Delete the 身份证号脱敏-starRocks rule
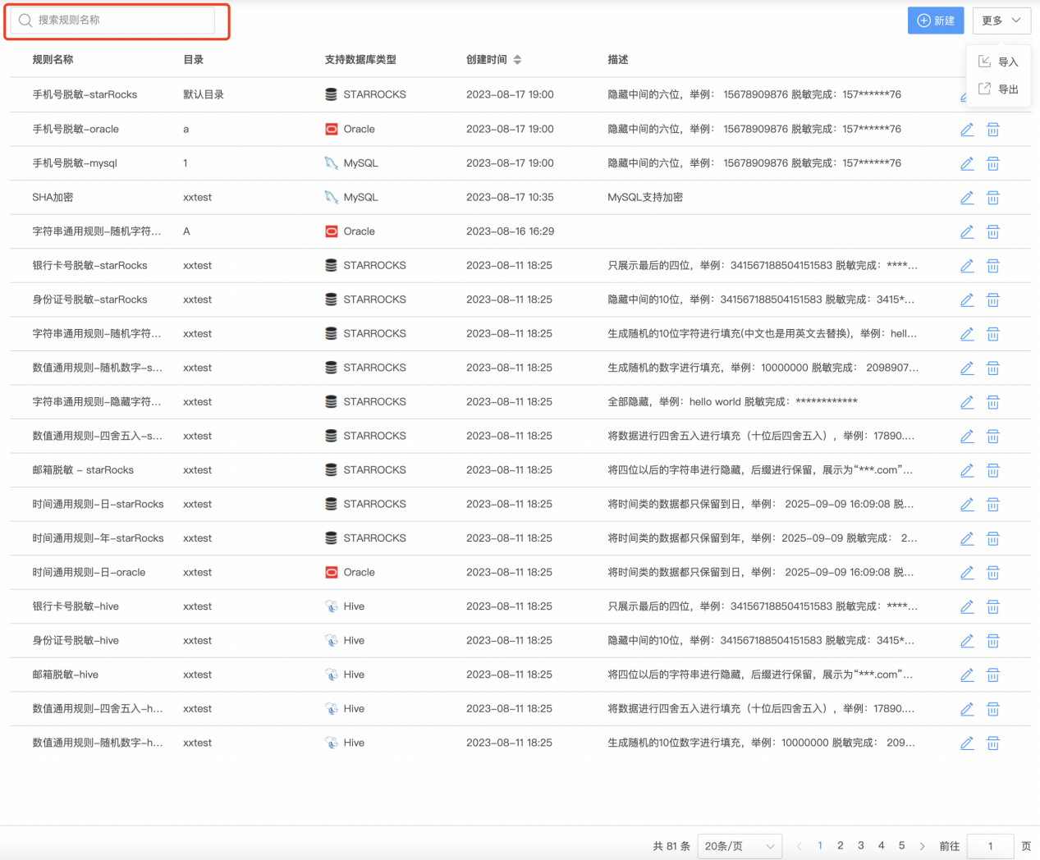This screenshot has width=1040, height=860. point(992,300)
